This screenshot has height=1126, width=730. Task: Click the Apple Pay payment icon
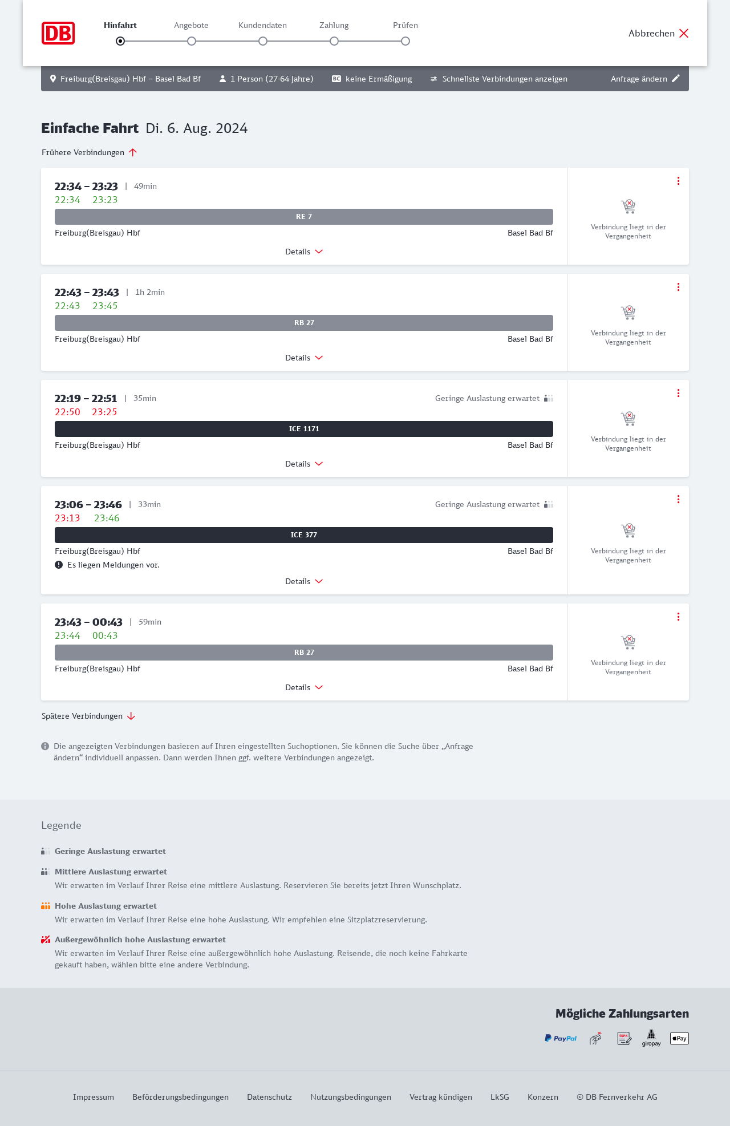[679, 1038]
